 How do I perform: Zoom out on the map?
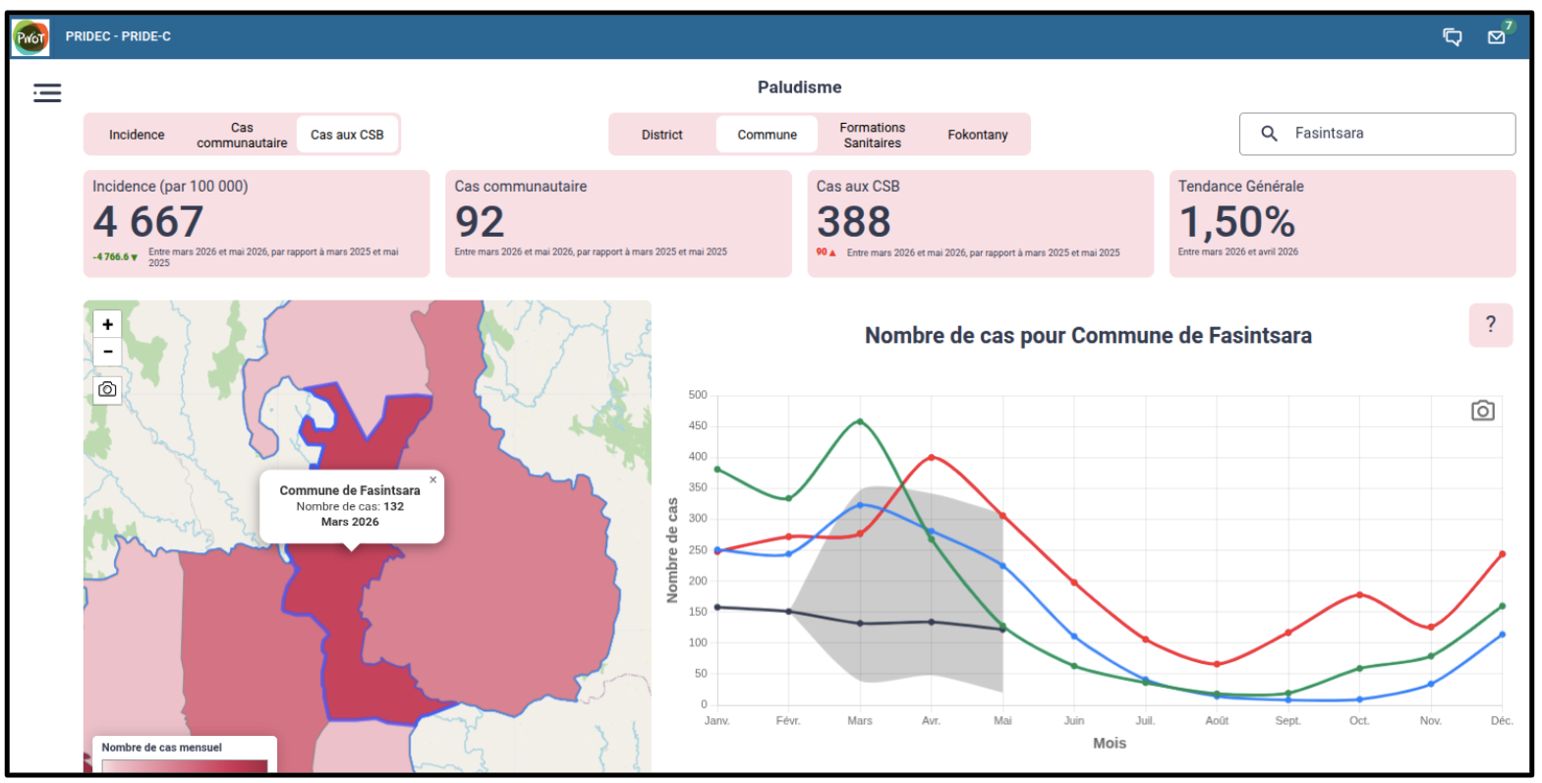tap(108, 352)
